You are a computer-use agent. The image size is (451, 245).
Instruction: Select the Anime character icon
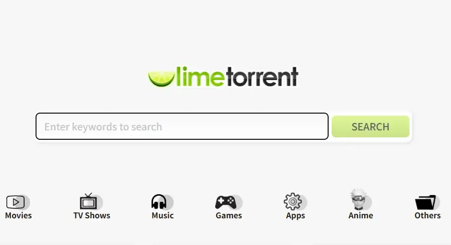pyautogui.click(x=358, y=199)
